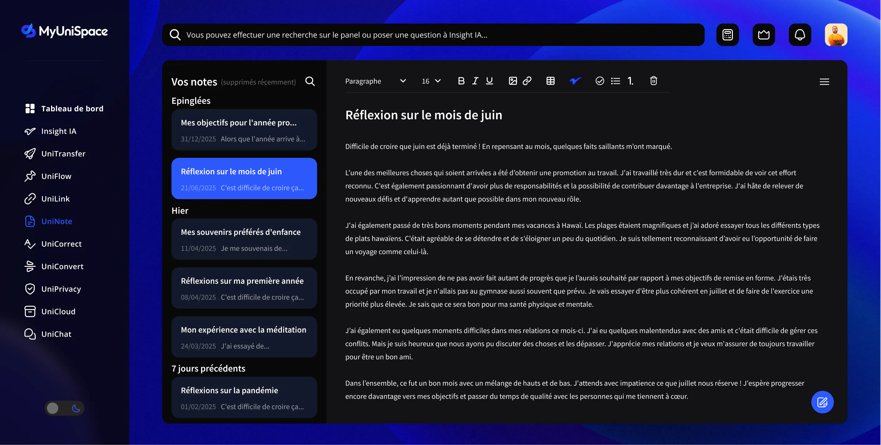Open the Paragraphe style dropdown
This screenshot has height=445, width=881.
pos(375,81)
